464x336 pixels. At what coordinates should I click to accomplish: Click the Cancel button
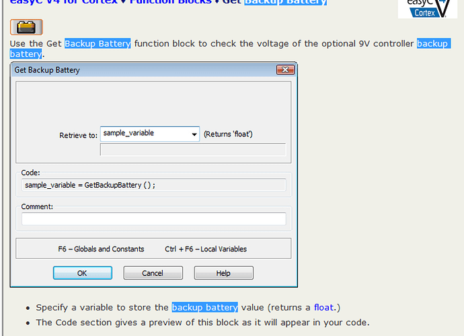click(x=153, y=273)
